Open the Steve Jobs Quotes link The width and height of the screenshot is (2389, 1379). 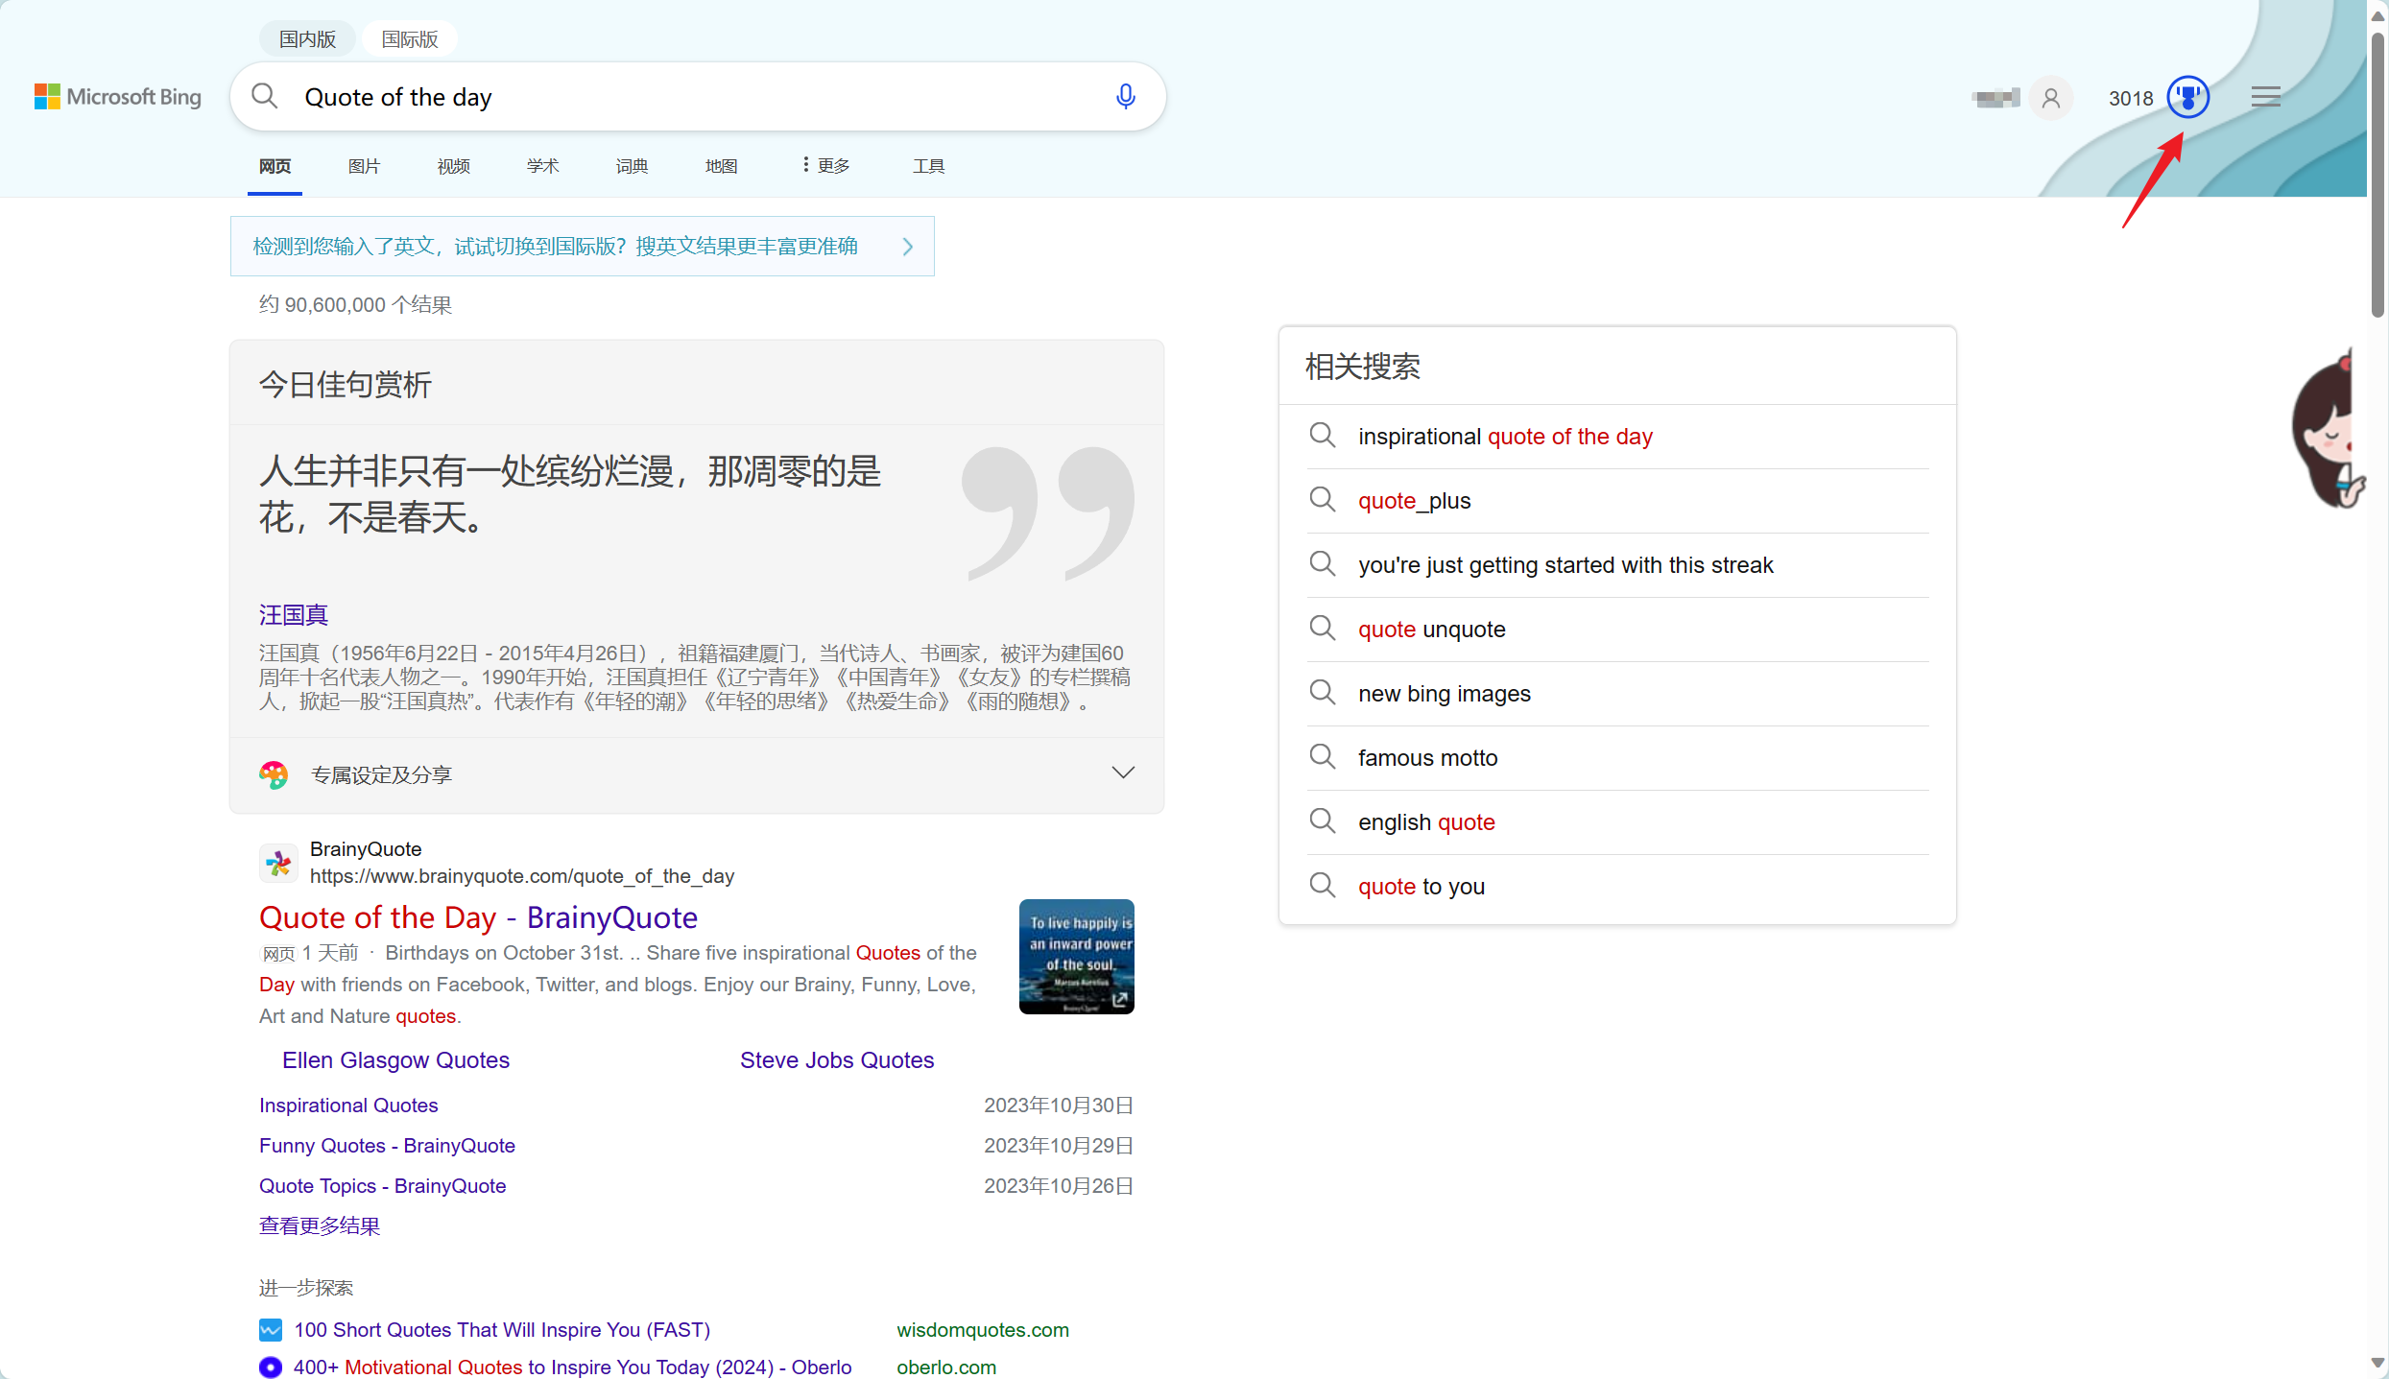pos(836,1059)
